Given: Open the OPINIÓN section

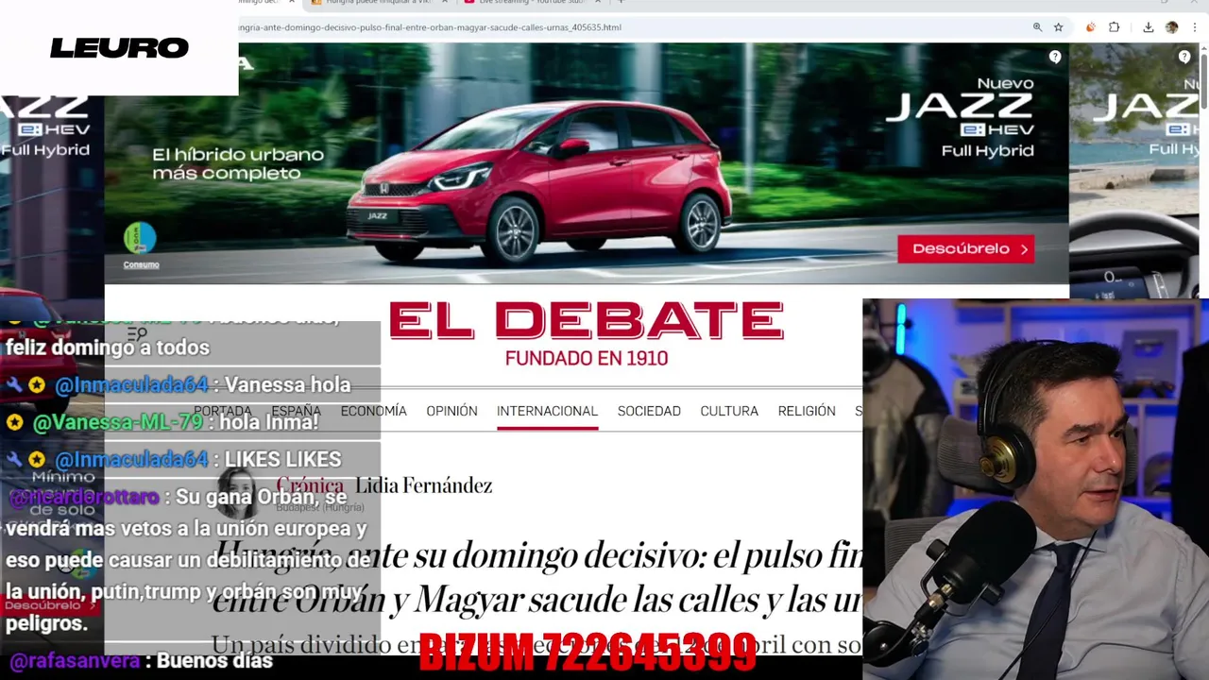Looking at the screenshot, I should click(x=451, y=411).
